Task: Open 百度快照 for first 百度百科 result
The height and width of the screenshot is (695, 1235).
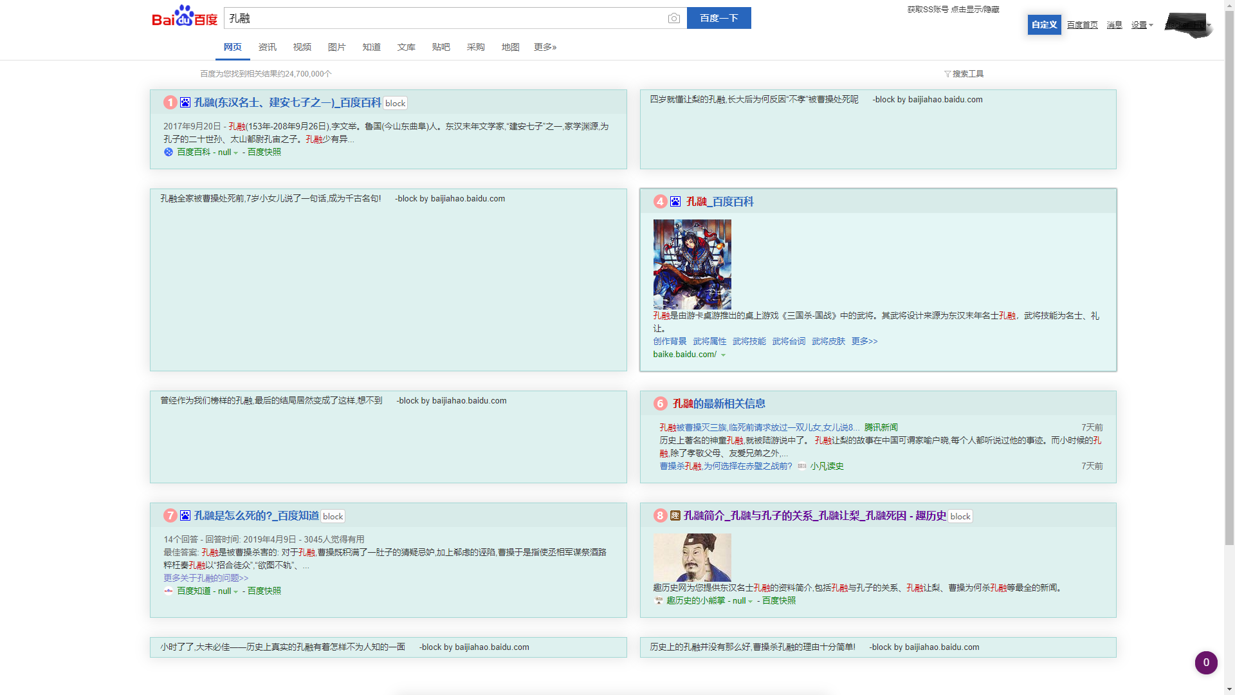Action: (x=264, y=152)
